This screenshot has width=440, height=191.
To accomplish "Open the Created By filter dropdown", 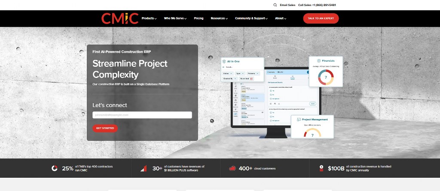I will click(x=229, y=79).
